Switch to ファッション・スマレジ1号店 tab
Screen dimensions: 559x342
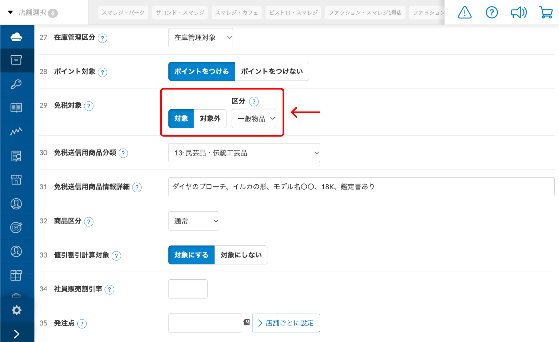(365, 12)
